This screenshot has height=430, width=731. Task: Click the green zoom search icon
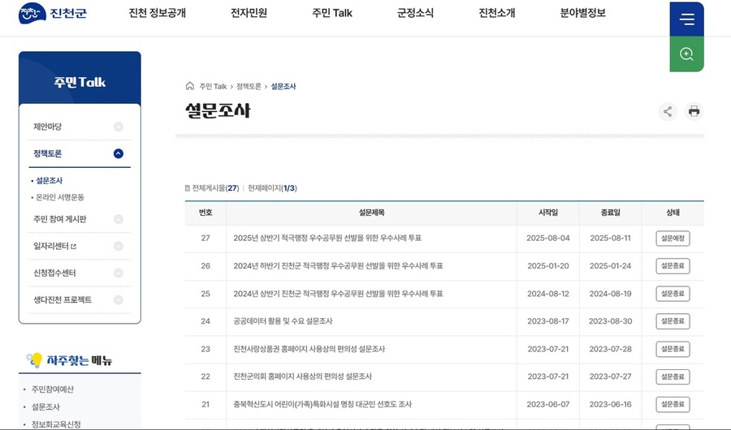tap(686, 54)
